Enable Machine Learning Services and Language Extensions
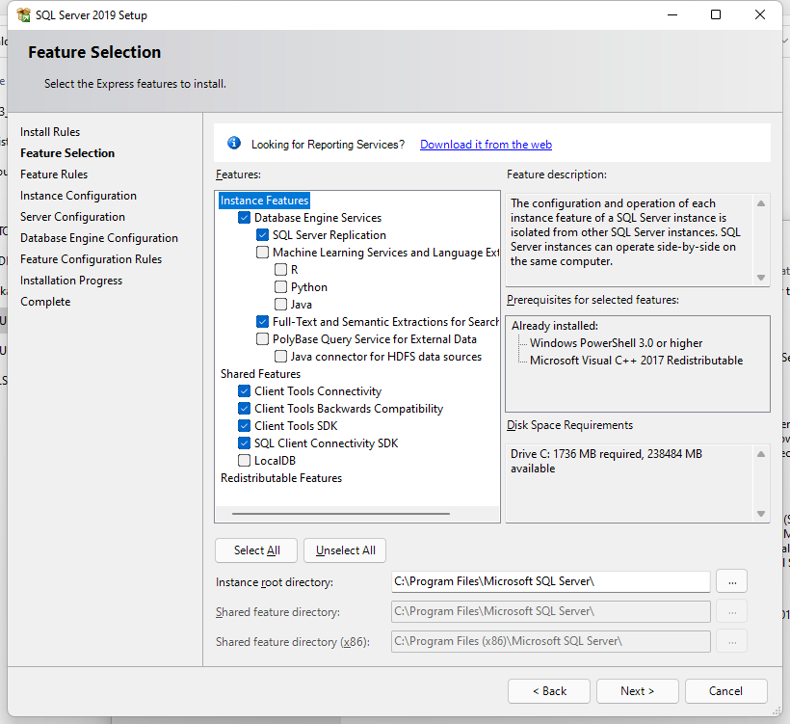The width and height of the screenshot is (790, 724). [x=262, y=252]
